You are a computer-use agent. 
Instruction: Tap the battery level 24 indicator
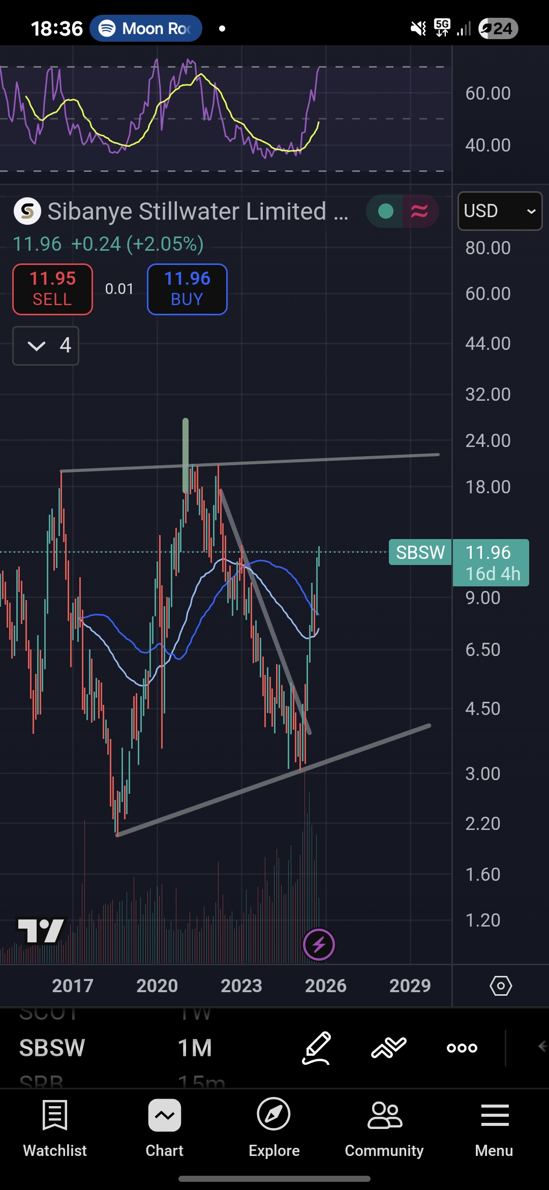pos(499,28)
